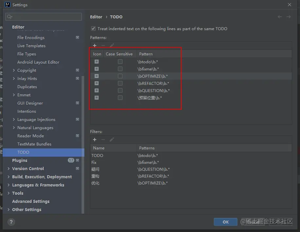Click the edit filter pencil icon
Screen dimensions: 300x232
click(x=112, y=140)
